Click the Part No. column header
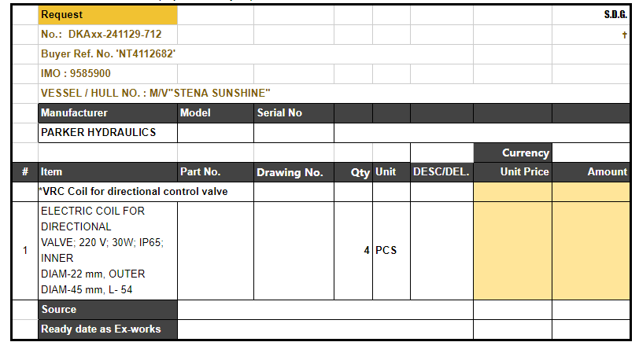639x342 pixels. 215,171
